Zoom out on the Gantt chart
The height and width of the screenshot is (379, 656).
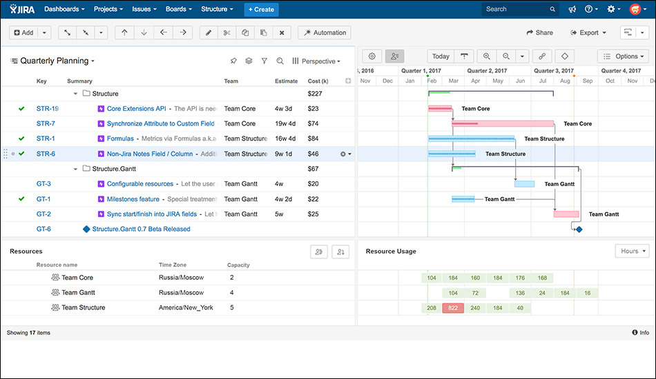click(x=506, y=56)
